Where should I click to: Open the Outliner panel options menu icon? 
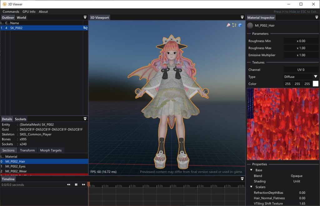[85, 17]
